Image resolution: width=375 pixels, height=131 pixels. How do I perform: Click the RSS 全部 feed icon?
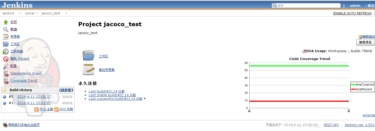(36, 109)
